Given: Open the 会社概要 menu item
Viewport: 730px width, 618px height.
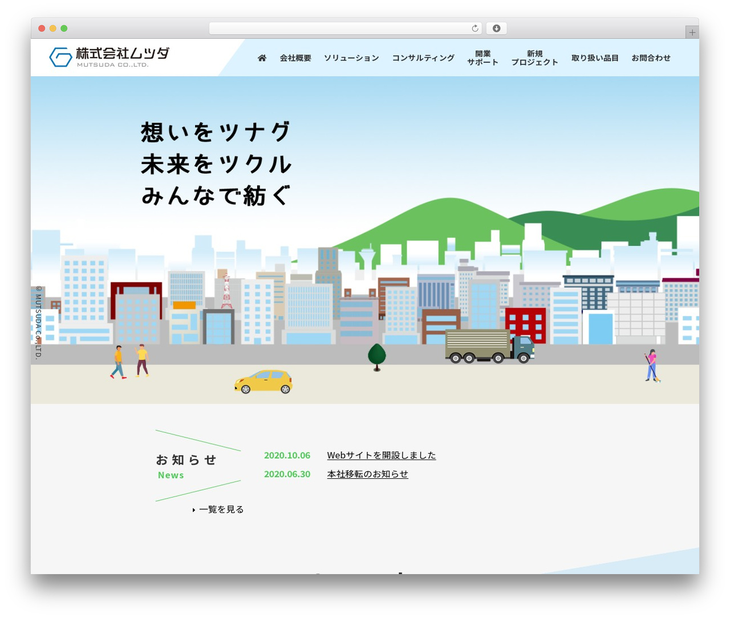Looking at the screenshot, I should tap(295, 58).
